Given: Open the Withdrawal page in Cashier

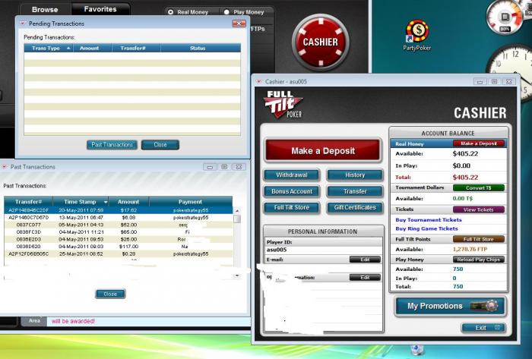Looking at the screenshot, I should click(x=292, y=175).
